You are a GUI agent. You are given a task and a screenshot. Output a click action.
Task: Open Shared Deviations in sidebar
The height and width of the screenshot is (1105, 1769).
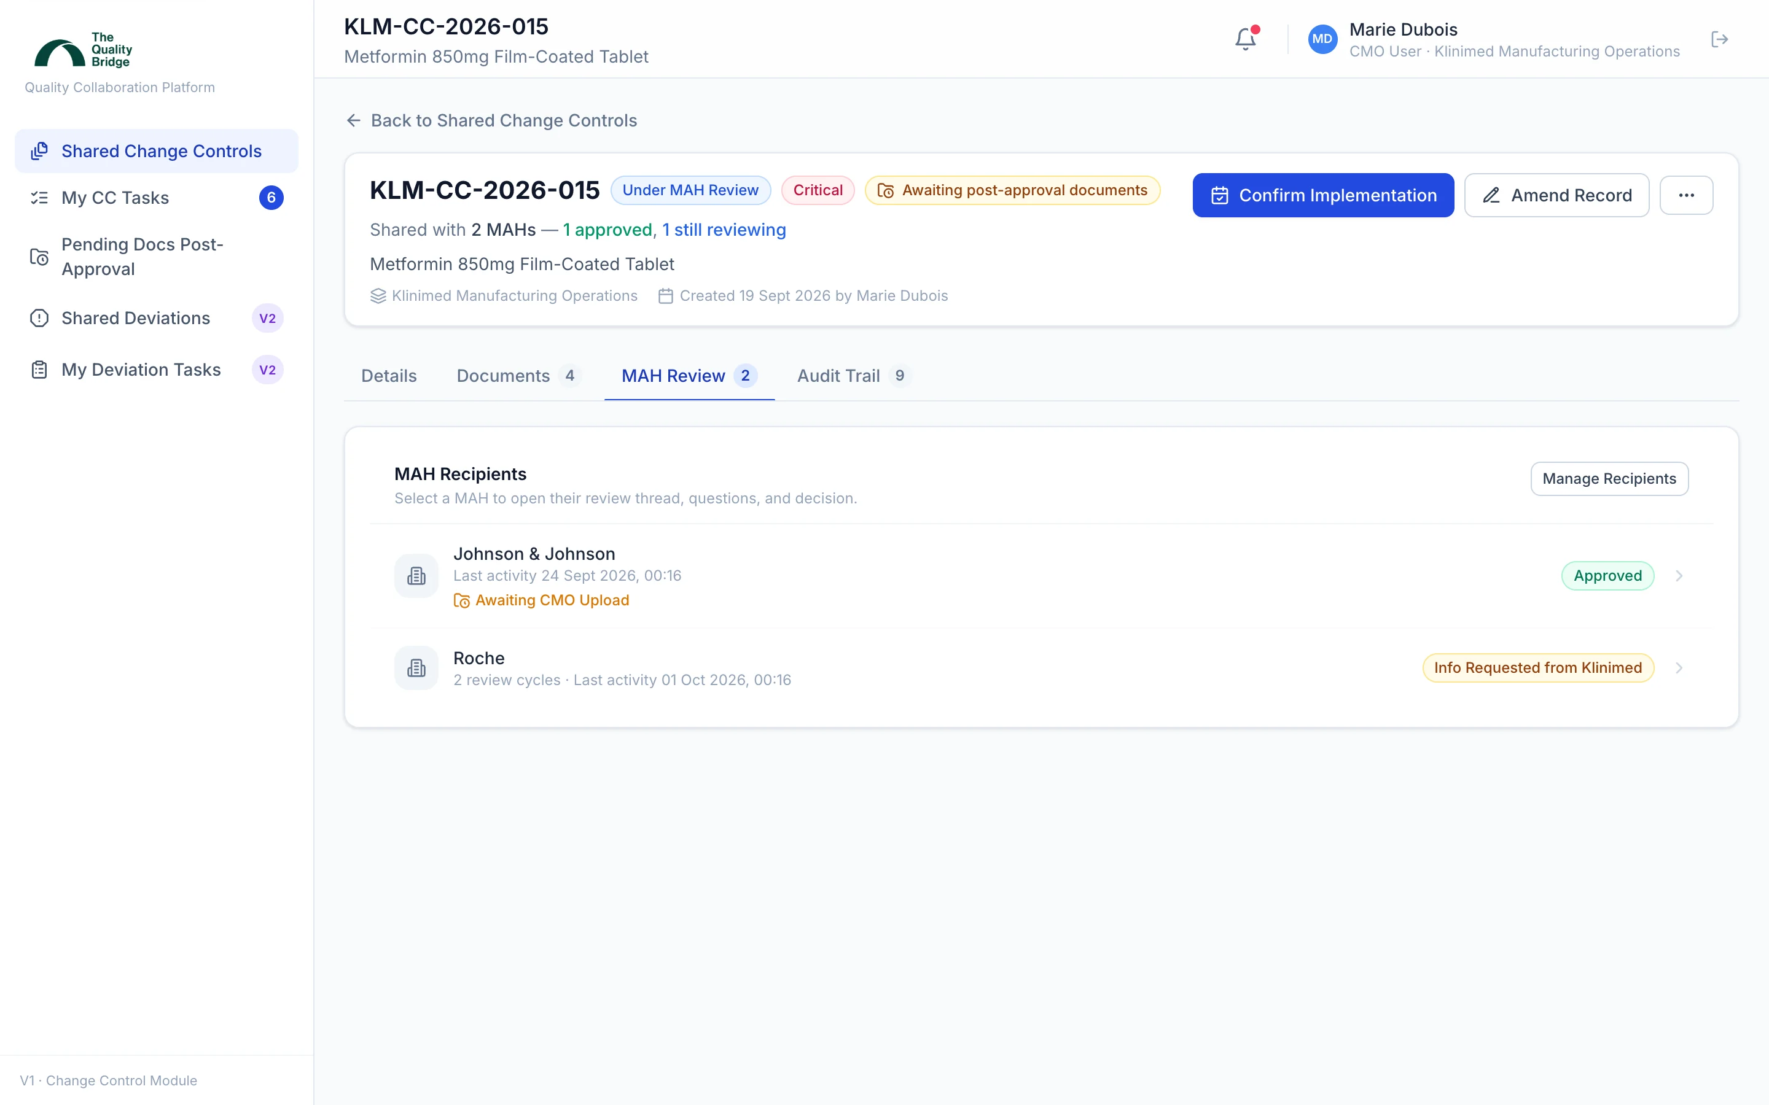[157, 318]
